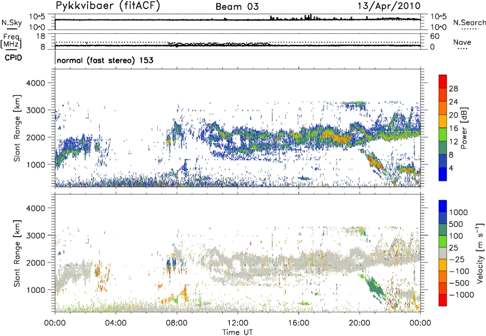Click the "16:00" time tick label
This screenshot has height=336, width=486.
tap(298, 323)
